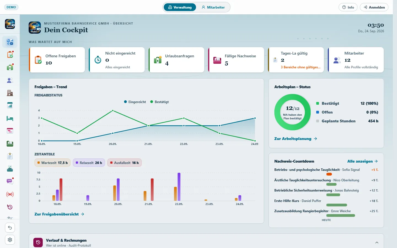Open the Tages-La gültig card
The image size is (397, 248).
[296, 60]
